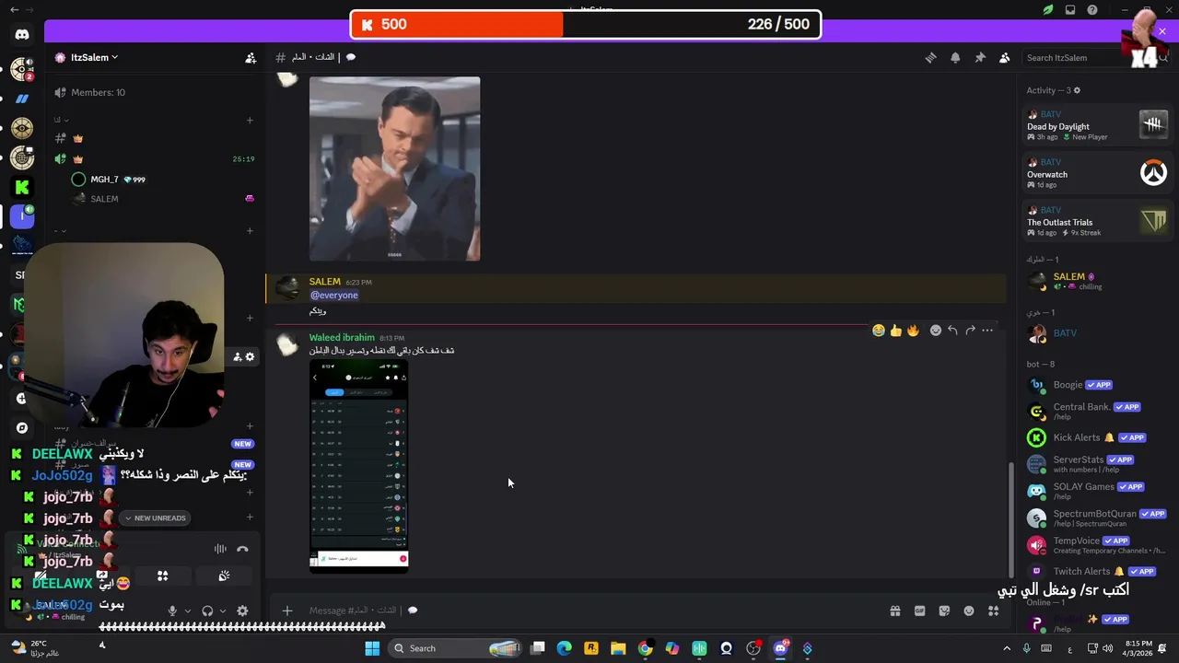The image size is (1179, 663).
Task: Open the Kick server icon in sidebar
Action: (x=22, y=187)
